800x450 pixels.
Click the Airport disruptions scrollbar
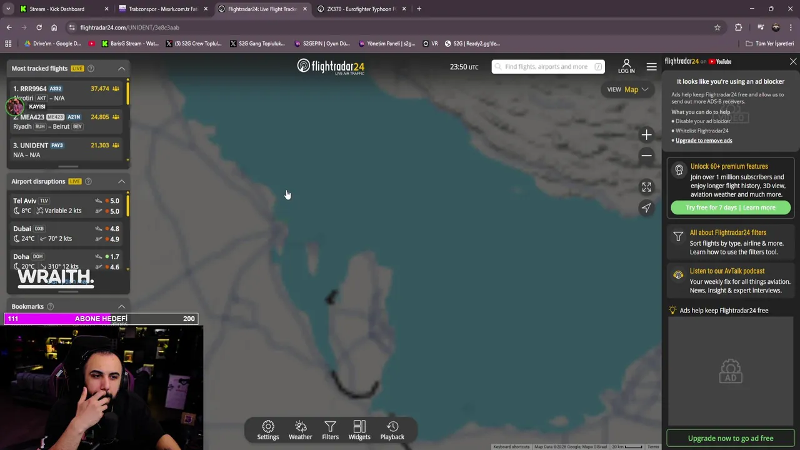click(128, 205)
